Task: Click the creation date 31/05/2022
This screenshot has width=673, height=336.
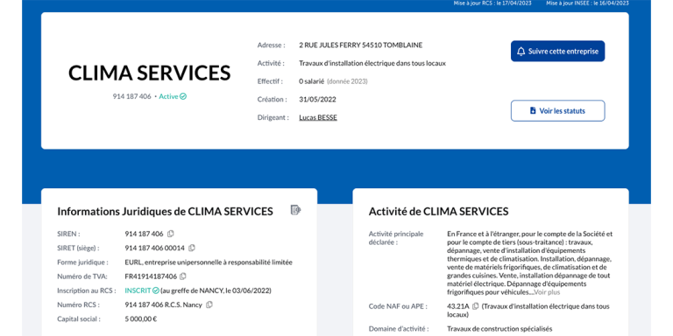Action: (x=317, y=100)
